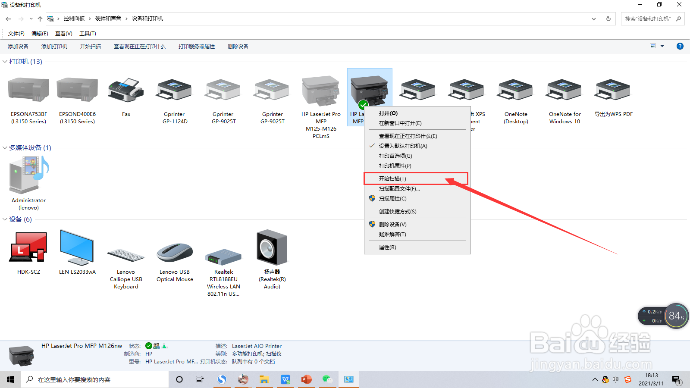
Task: Show hidden system tray icons
Action: click(x=595, y=379)
